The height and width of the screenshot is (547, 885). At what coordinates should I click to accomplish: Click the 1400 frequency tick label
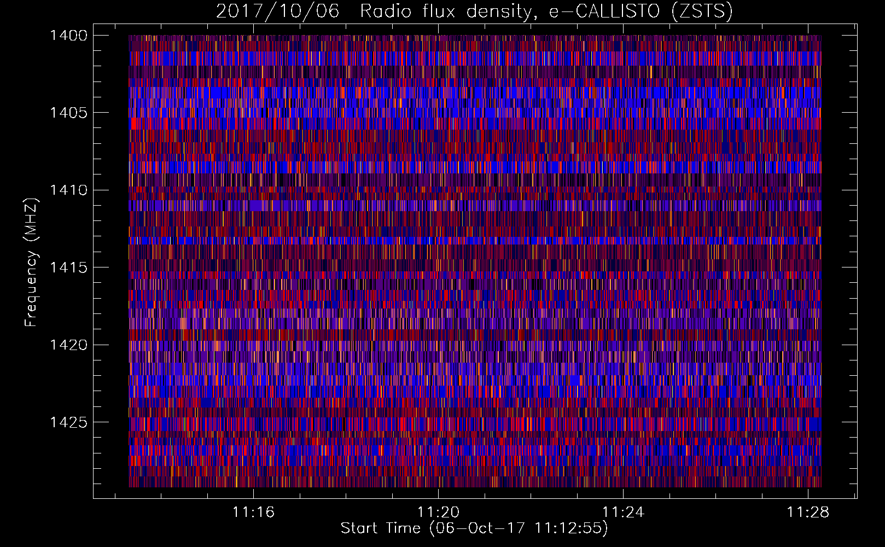[68, 36]
